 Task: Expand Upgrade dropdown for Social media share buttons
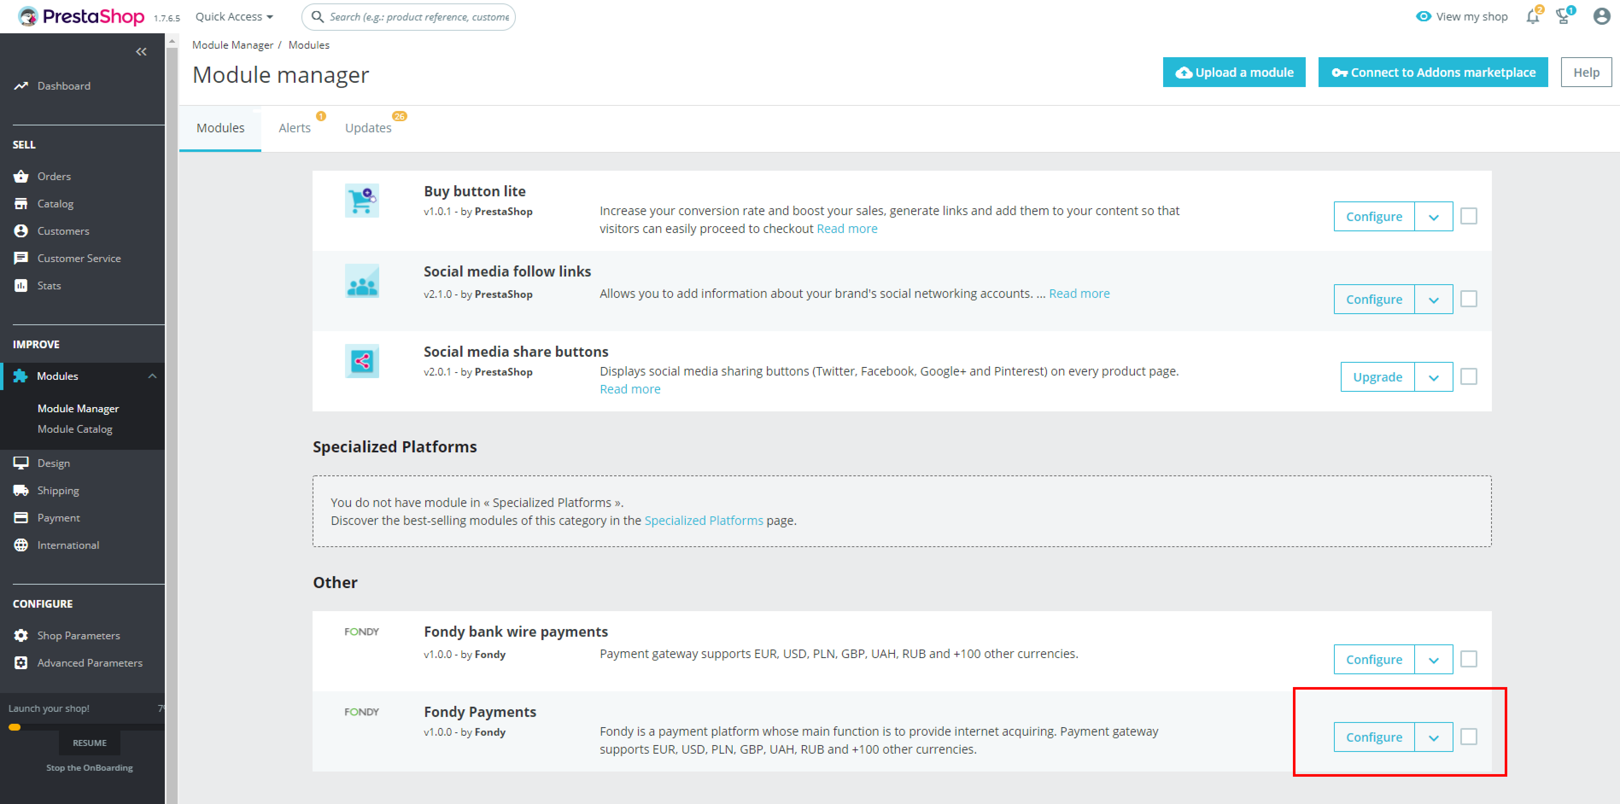click(1433, 377)
